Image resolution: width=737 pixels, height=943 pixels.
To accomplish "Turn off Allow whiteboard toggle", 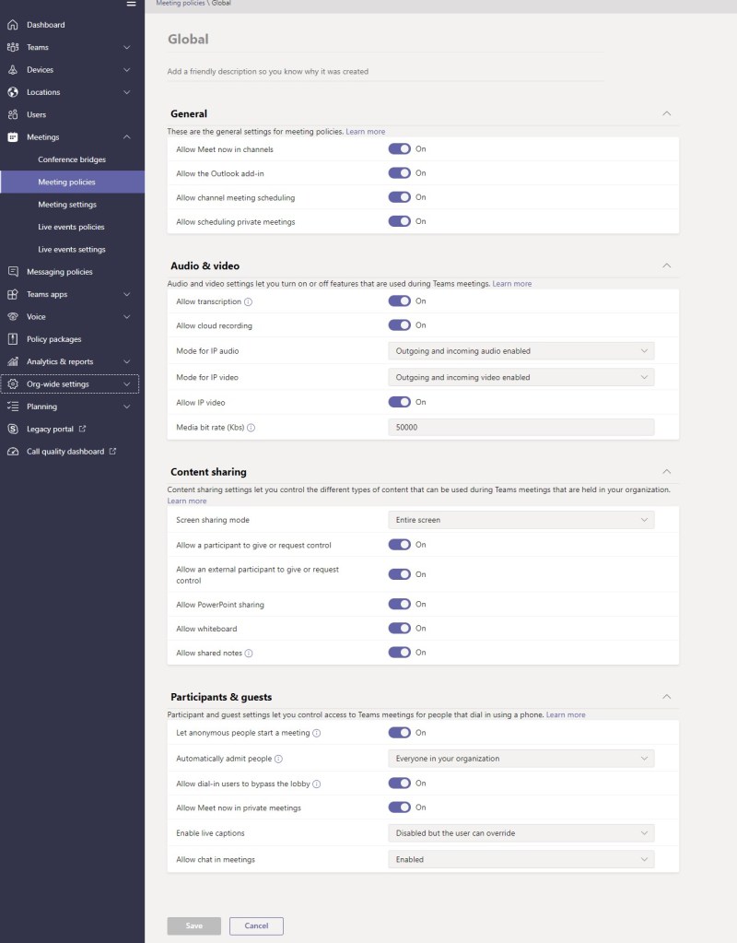I will coord(399,629).
